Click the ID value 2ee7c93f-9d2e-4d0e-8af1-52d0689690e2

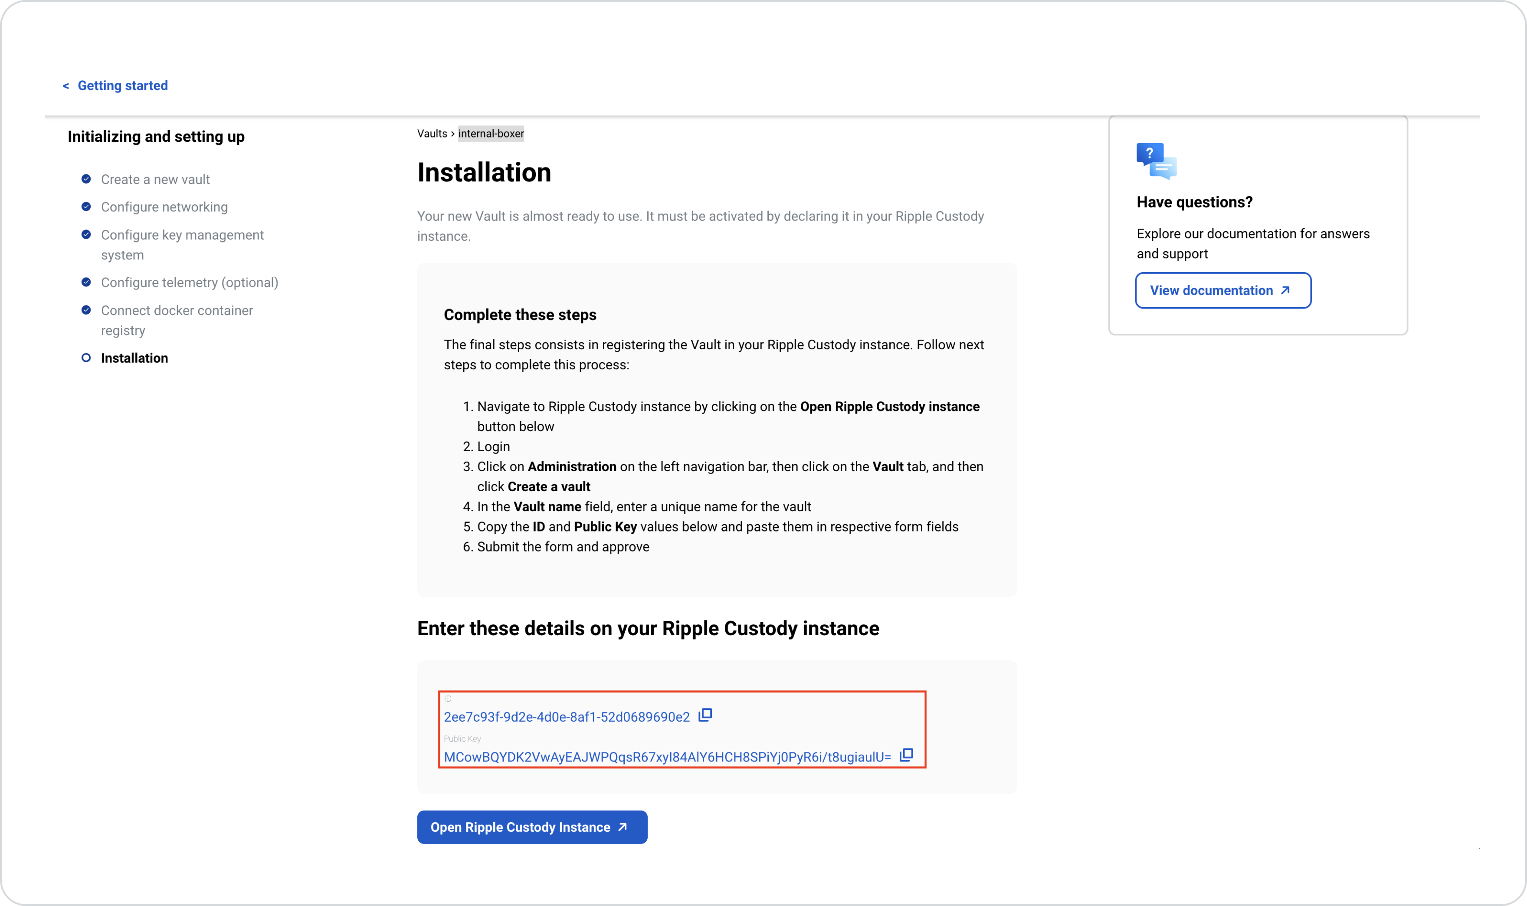567,717
